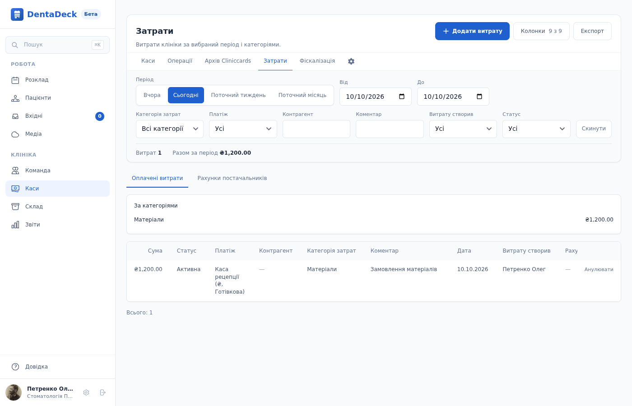Screen dimensions: 632x406
Task: Expand the Платіж dropdown
Action: pos(243,129)
